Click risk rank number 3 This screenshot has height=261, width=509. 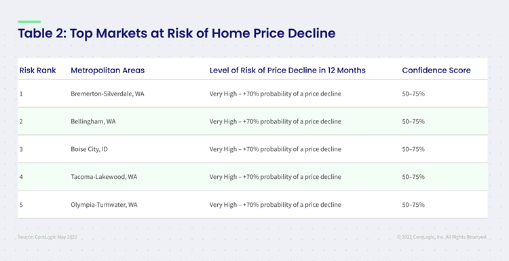pos(21,149)
